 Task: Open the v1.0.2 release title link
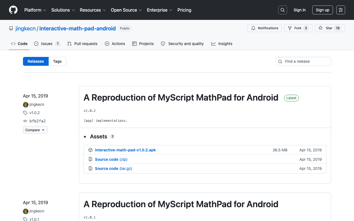(181, 98)
